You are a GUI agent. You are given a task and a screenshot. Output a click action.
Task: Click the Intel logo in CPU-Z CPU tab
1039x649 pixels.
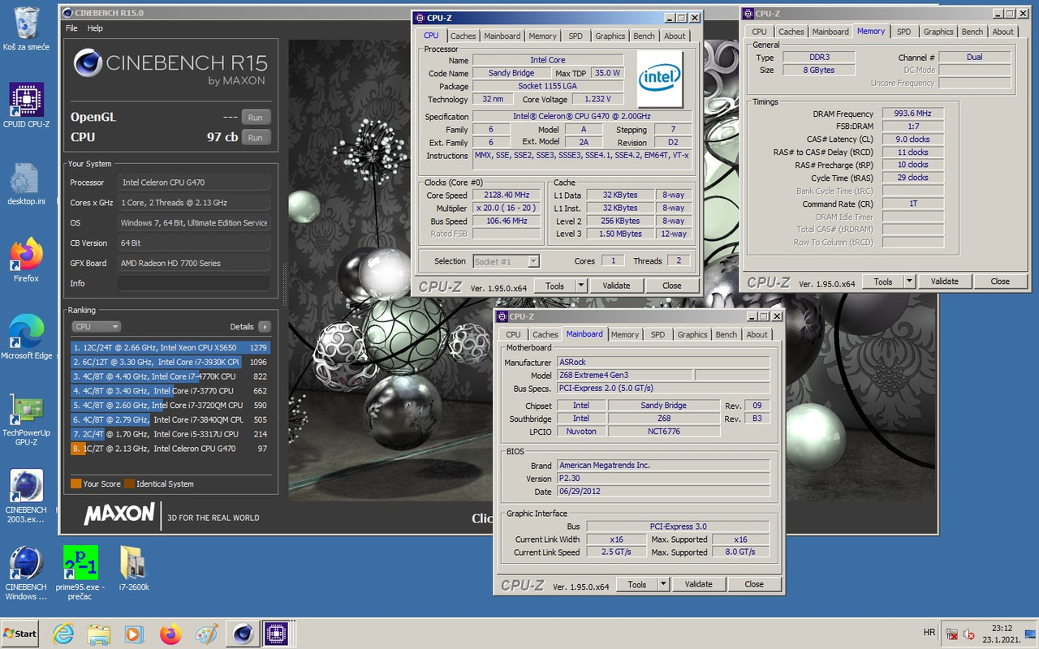point(659,79)
